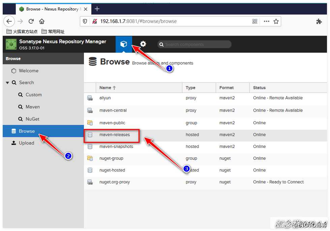The width and height of the screenshot is (330, 231).
Task: Open the extensions puzzle icon
Action: click(319, 21)
